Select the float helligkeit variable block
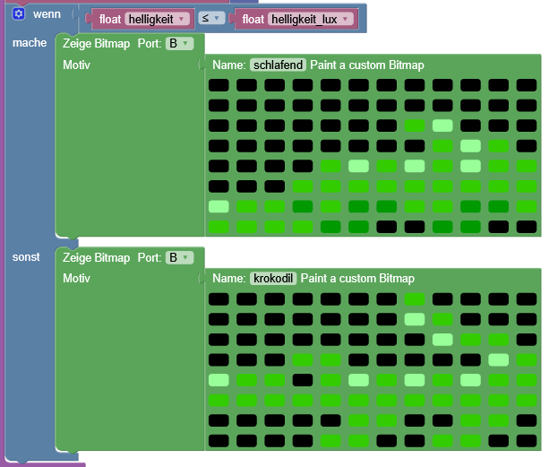The width and height of the screenshot is (549, 467). point(110,19)
